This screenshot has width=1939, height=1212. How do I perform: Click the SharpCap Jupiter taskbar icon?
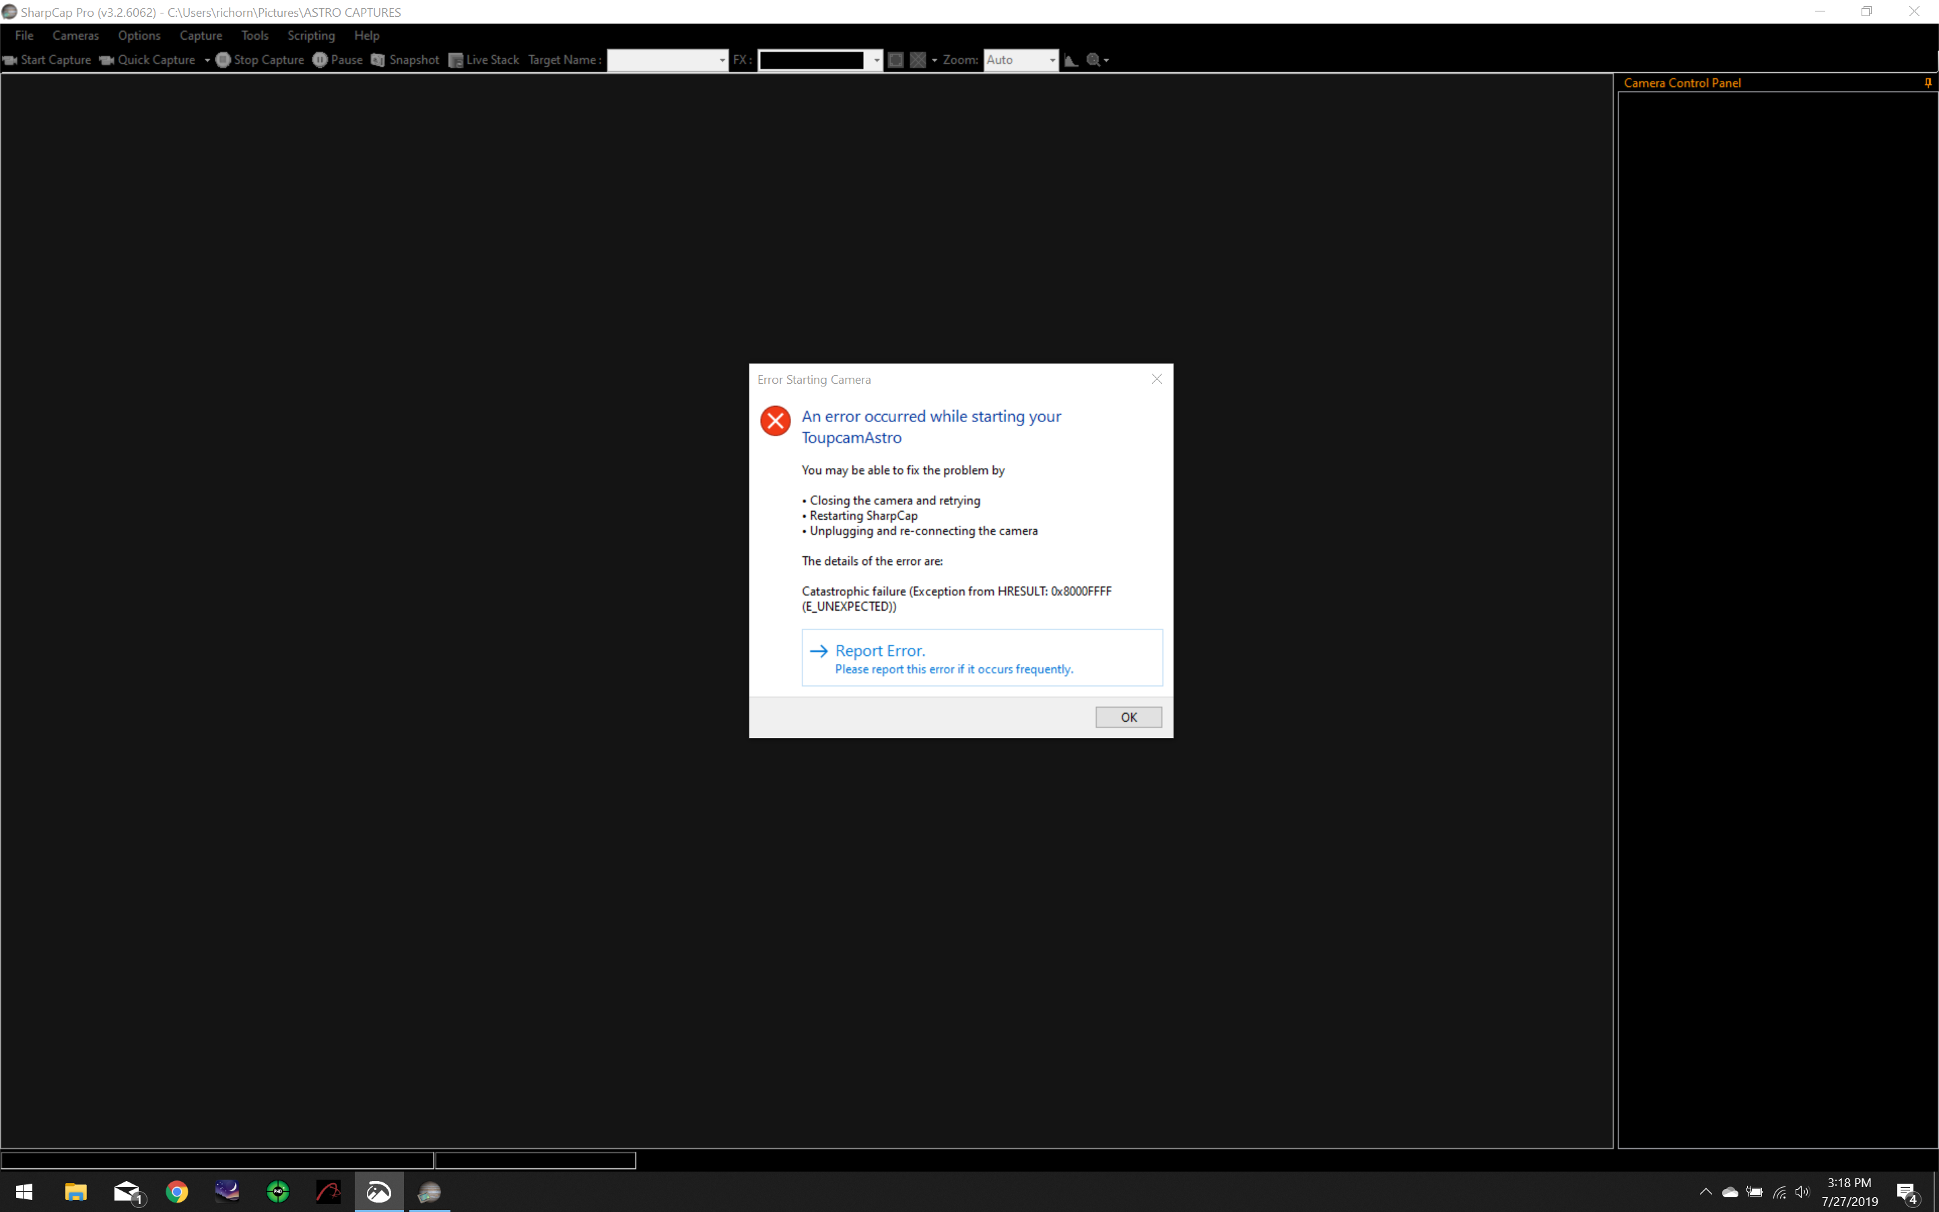pos(430,1192)
